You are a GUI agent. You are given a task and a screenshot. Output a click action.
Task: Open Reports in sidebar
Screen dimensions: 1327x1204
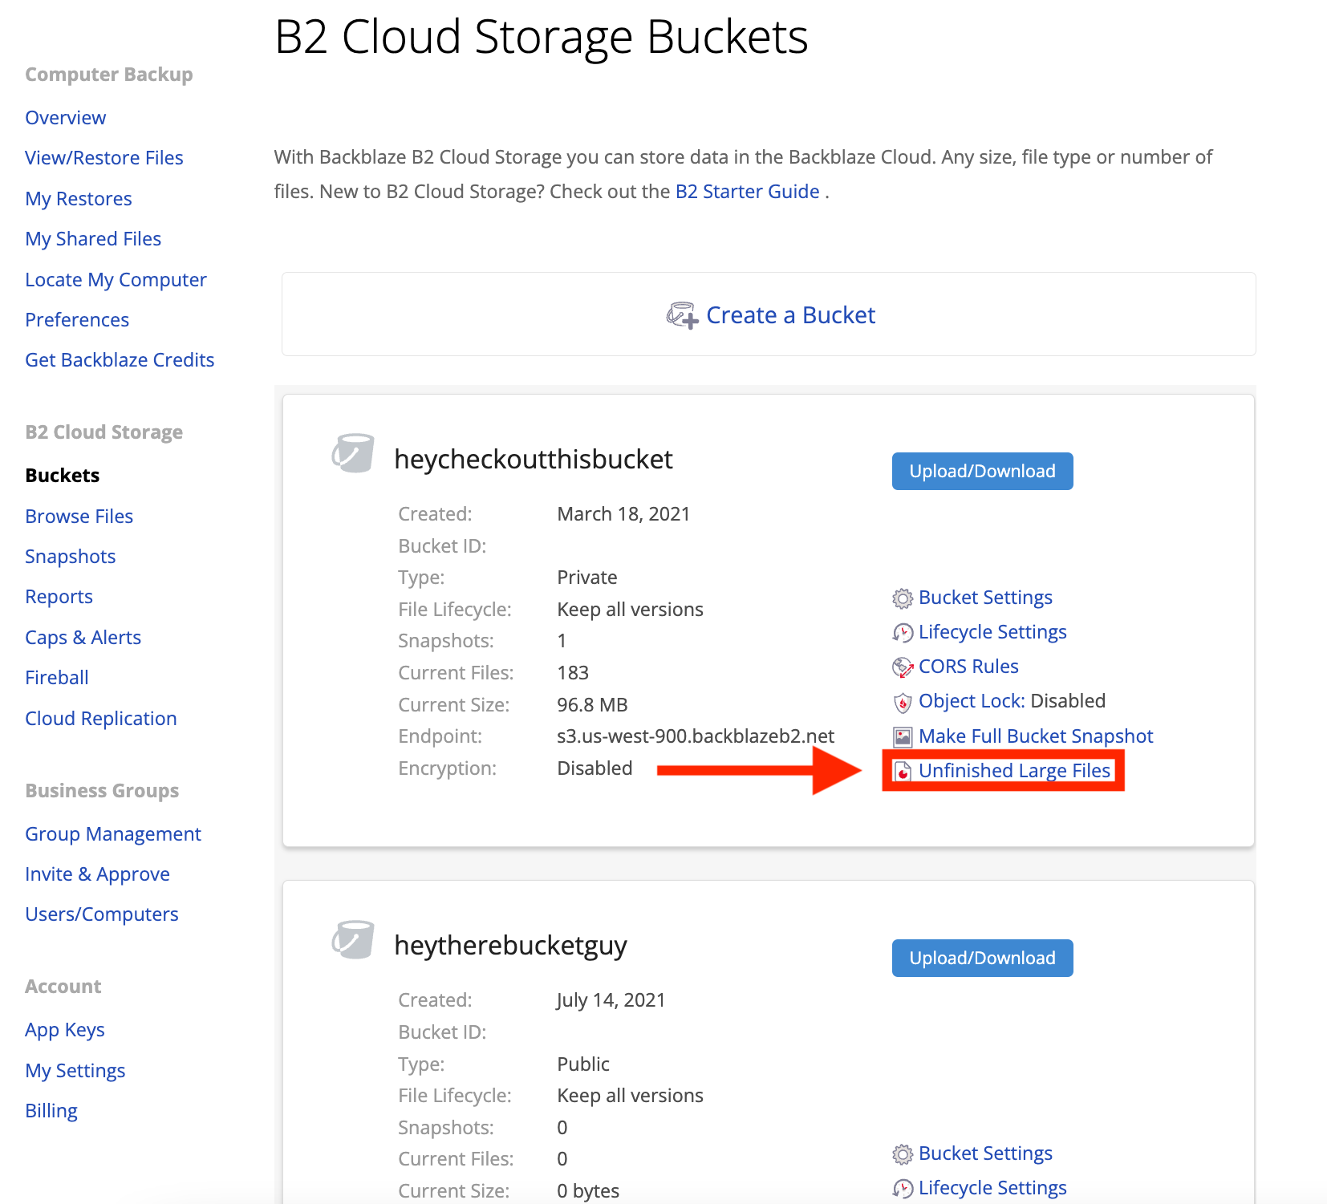tap(59, 597)
